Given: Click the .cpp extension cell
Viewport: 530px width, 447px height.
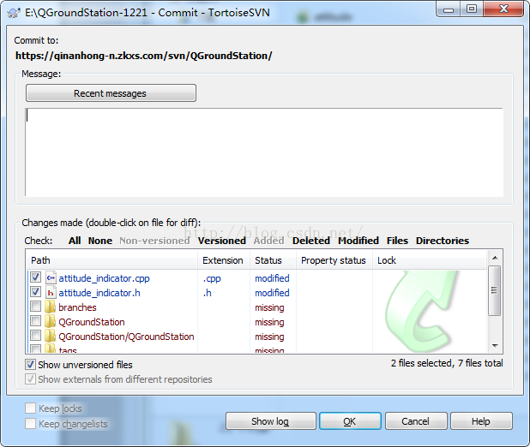Looking at the screenshot, I should point(212,278).
